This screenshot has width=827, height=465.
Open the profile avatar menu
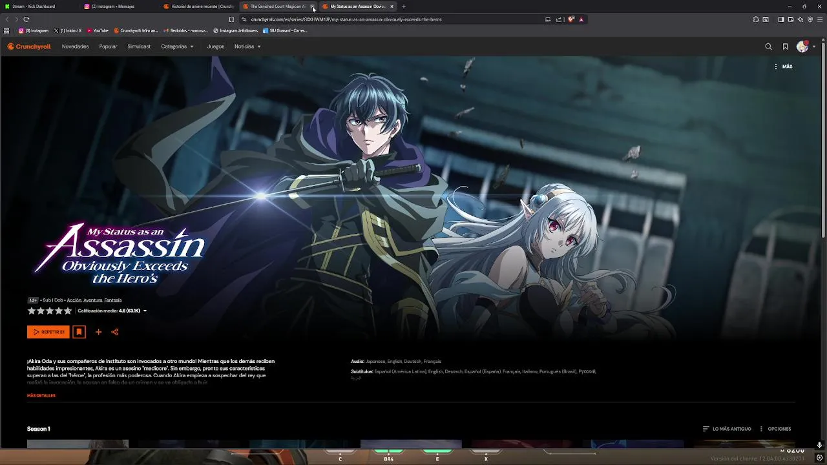tap(805, 46)
